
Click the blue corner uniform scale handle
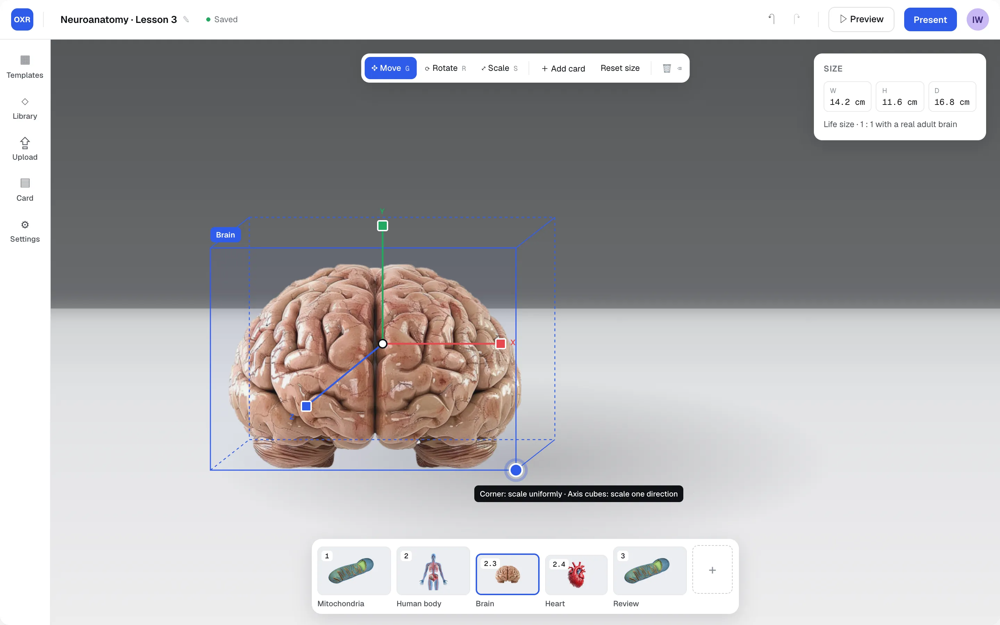tap(516, 470)
